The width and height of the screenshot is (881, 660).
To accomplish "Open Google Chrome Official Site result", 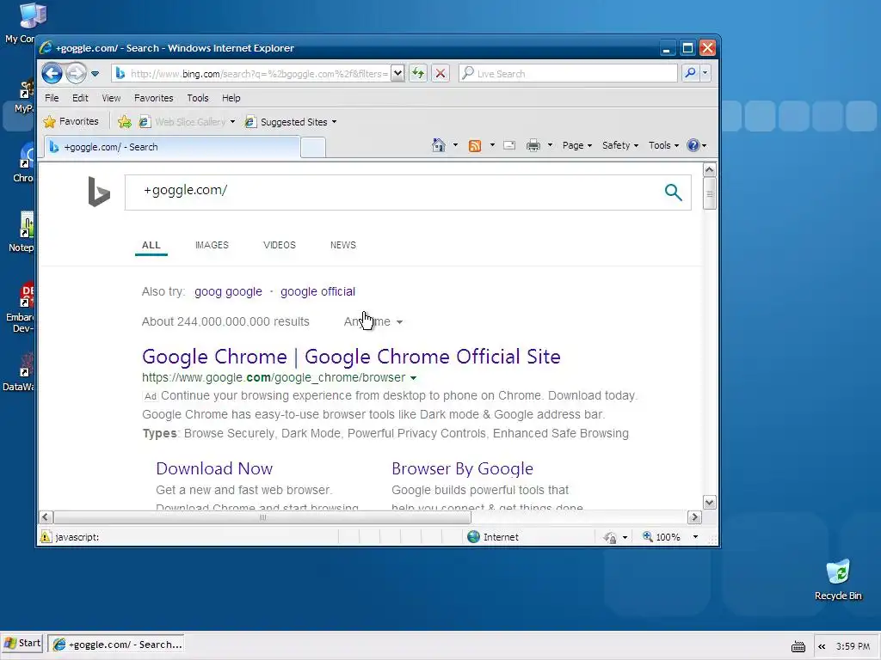I will pyautogui.click(x=351, y=357).
